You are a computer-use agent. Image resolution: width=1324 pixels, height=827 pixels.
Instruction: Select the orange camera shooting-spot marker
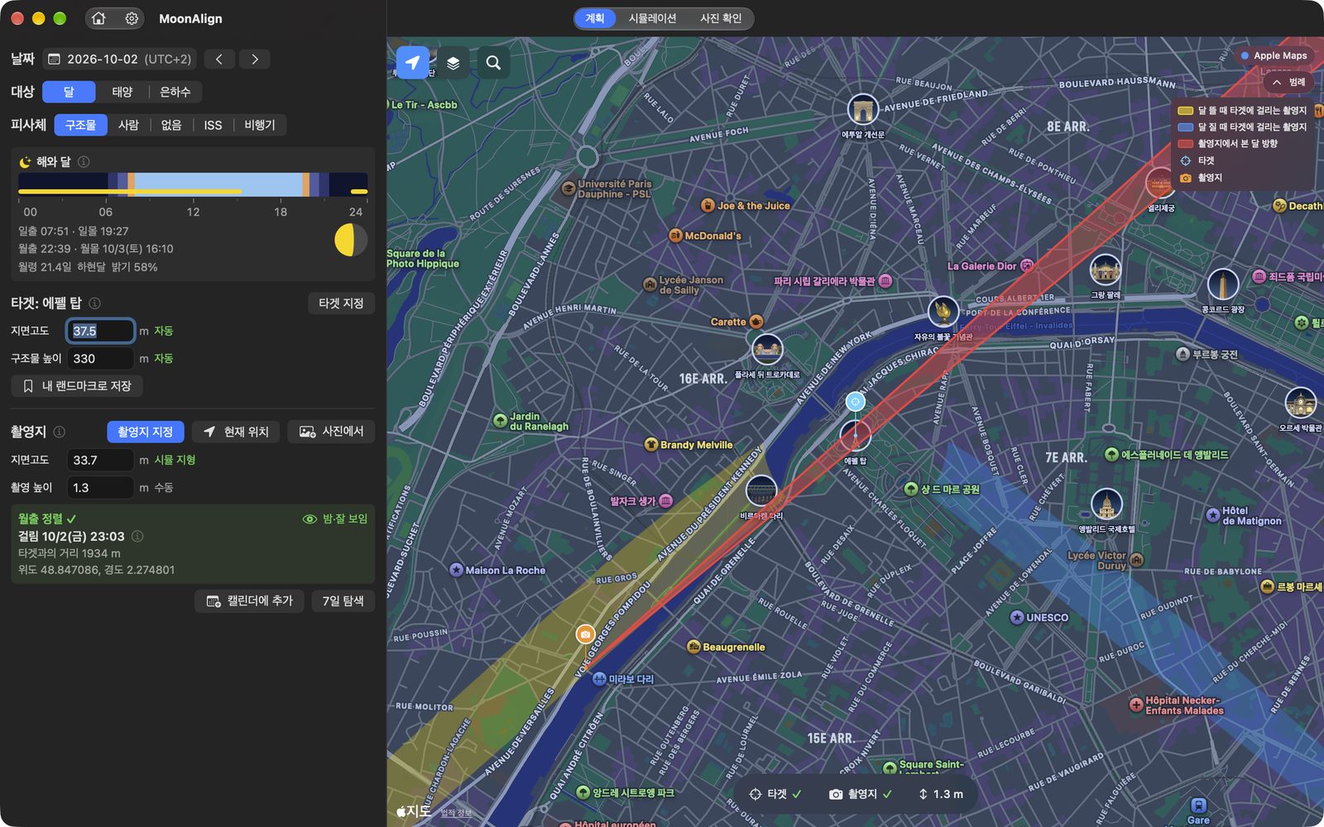pyautogui.click(x=585, y=634)
